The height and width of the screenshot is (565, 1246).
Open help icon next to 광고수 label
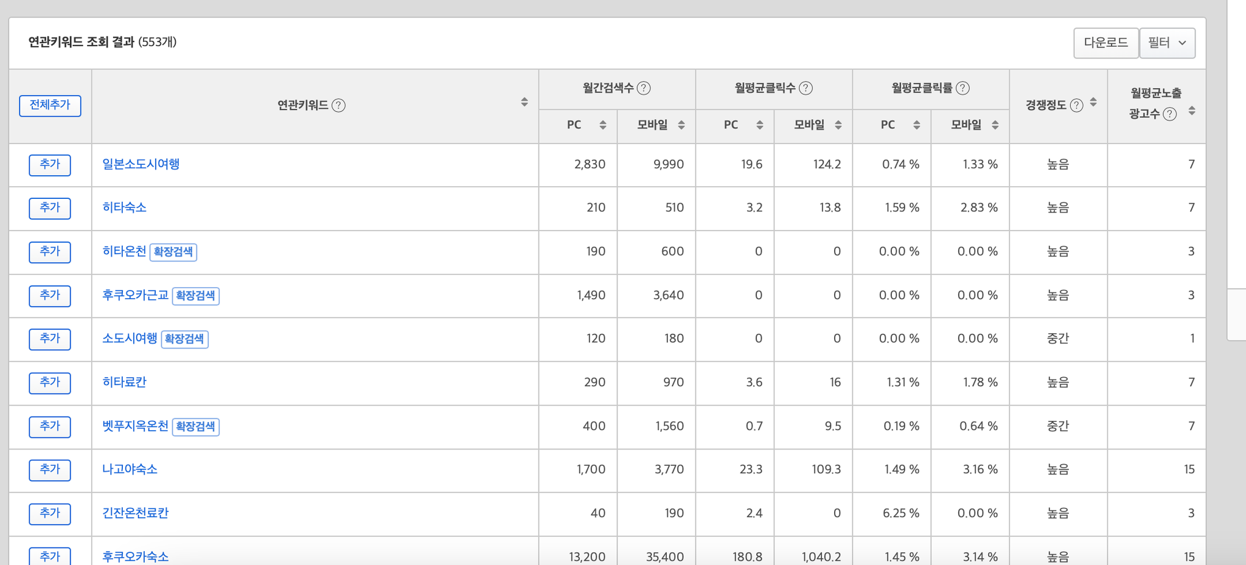point(1169,114)
